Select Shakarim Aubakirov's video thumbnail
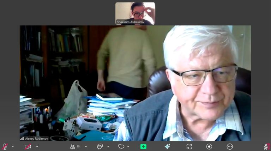Screen dimensions: 271x151 point(135,13)
